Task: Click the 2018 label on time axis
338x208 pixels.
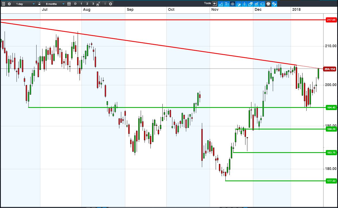Action: pos(296,9)
